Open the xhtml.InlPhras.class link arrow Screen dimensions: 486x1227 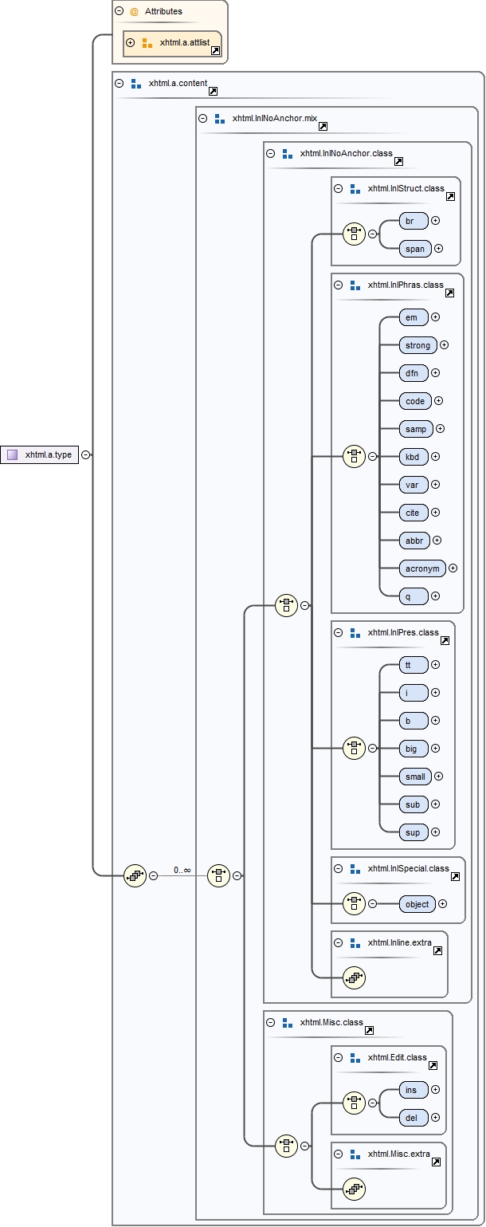[449, 293]
